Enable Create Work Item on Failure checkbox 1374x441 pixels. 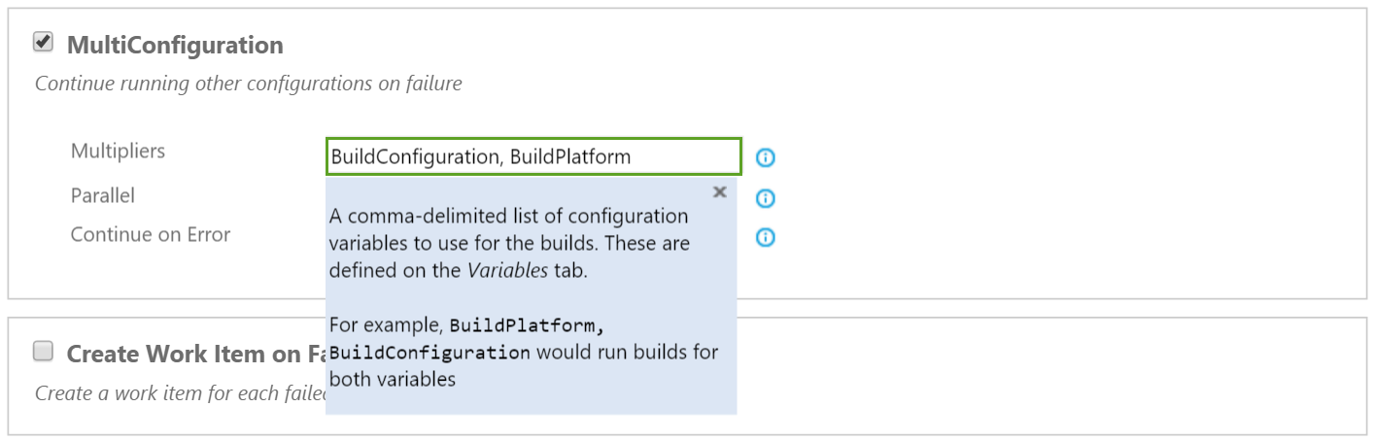tap(43, 352)
